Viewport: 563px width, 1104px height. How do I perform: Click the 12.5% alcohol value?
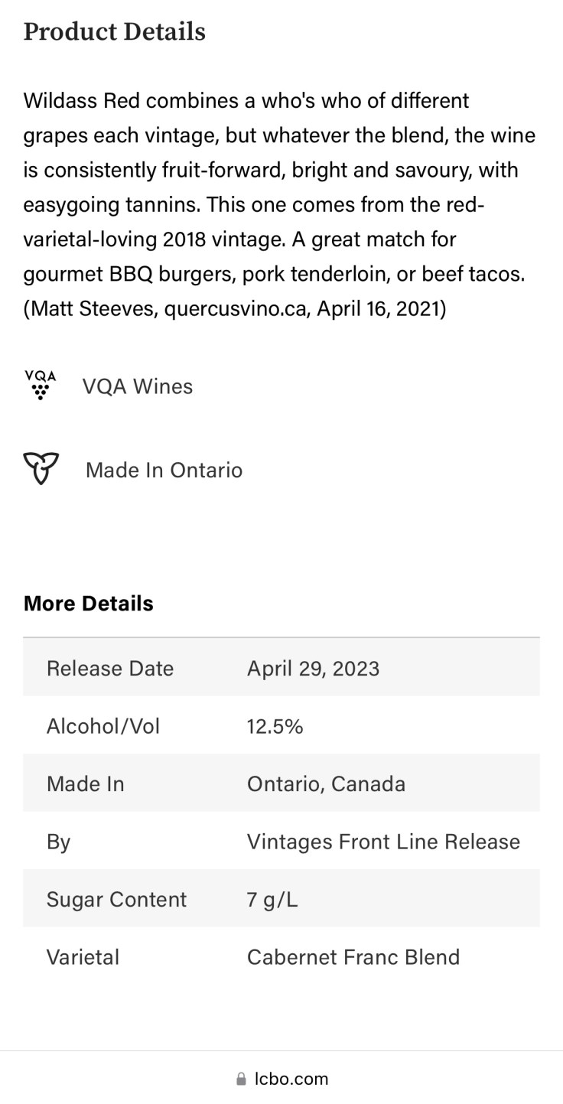click(x=275, y=725)
